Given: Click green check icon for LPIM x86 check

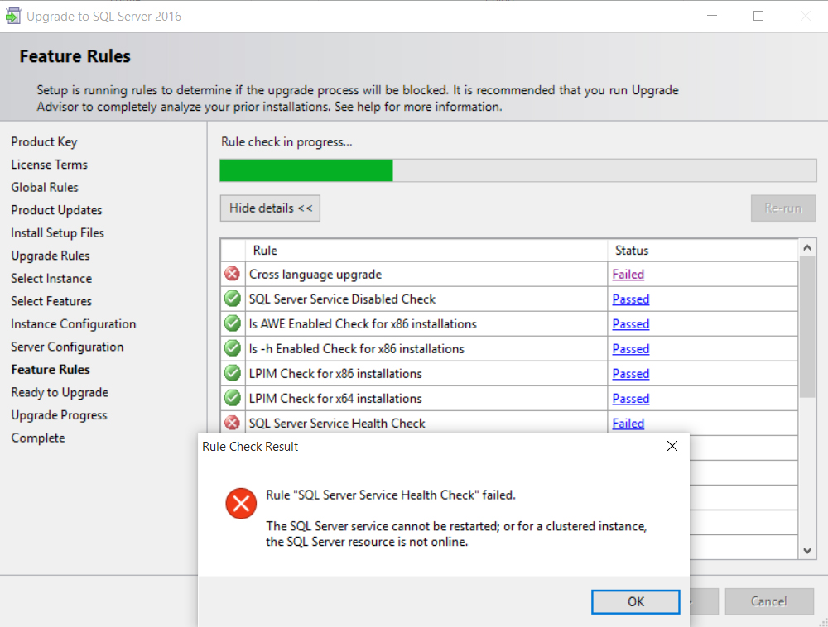Looking at the screenshot, I should 233,374.
